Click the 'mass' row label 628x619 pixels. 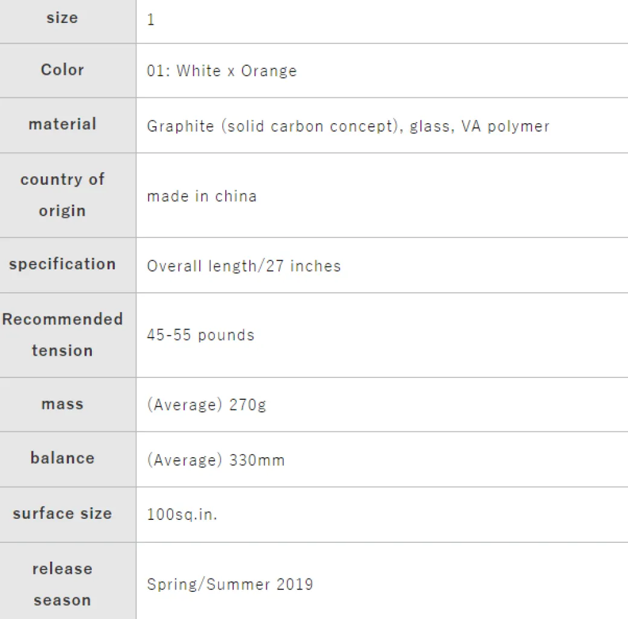click(x=62, y=404)
